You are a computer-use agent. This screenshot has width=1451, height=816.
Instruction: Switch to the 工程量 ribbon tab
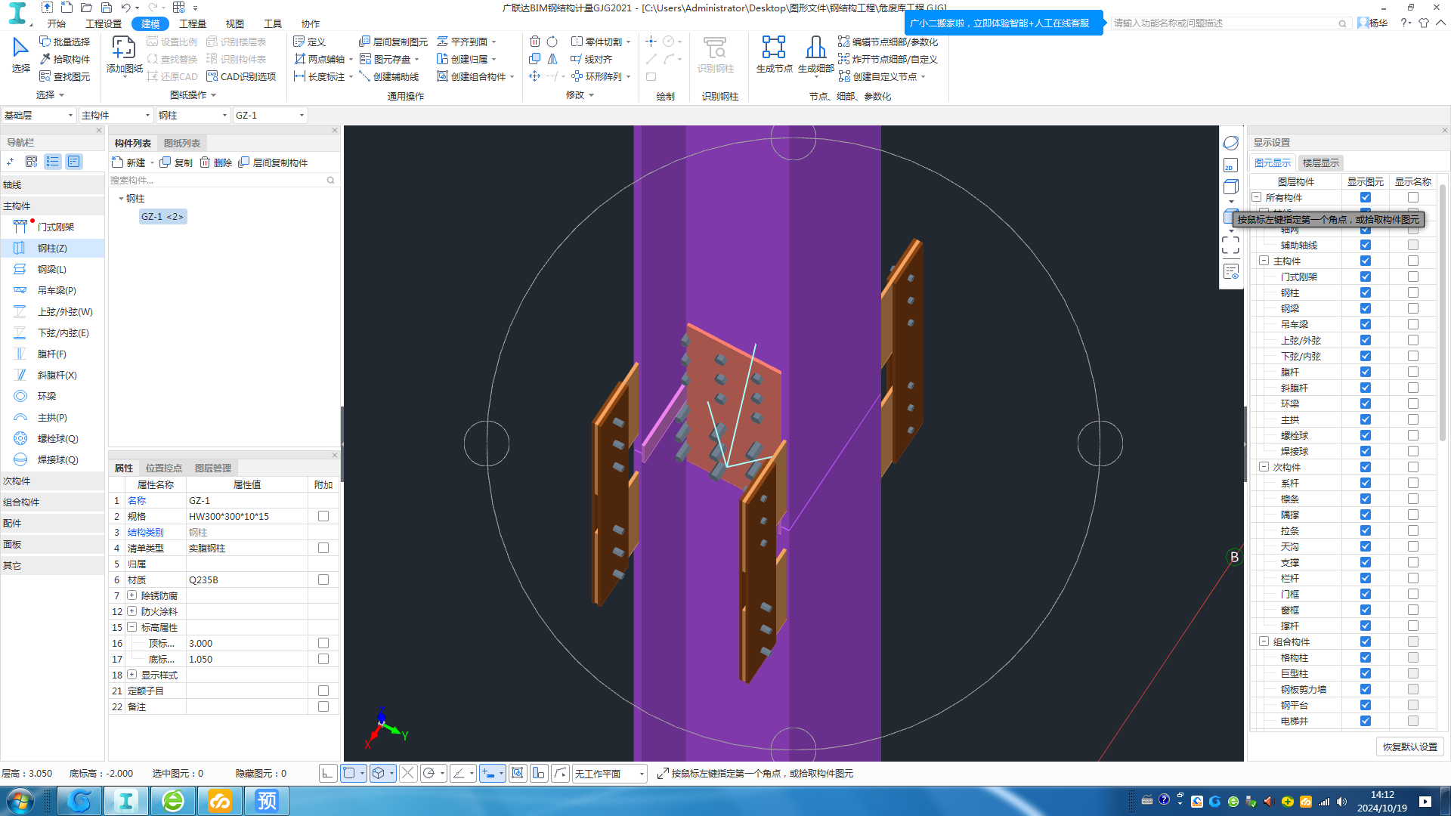pyautogui.click(x=193, y=23)
